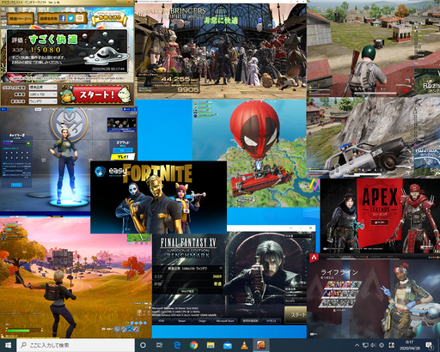Image resolution: width=440 pixels, height=352 pixels.
Task: Open VLC media player from the taskbar
Action: click(x=244, y=345)
